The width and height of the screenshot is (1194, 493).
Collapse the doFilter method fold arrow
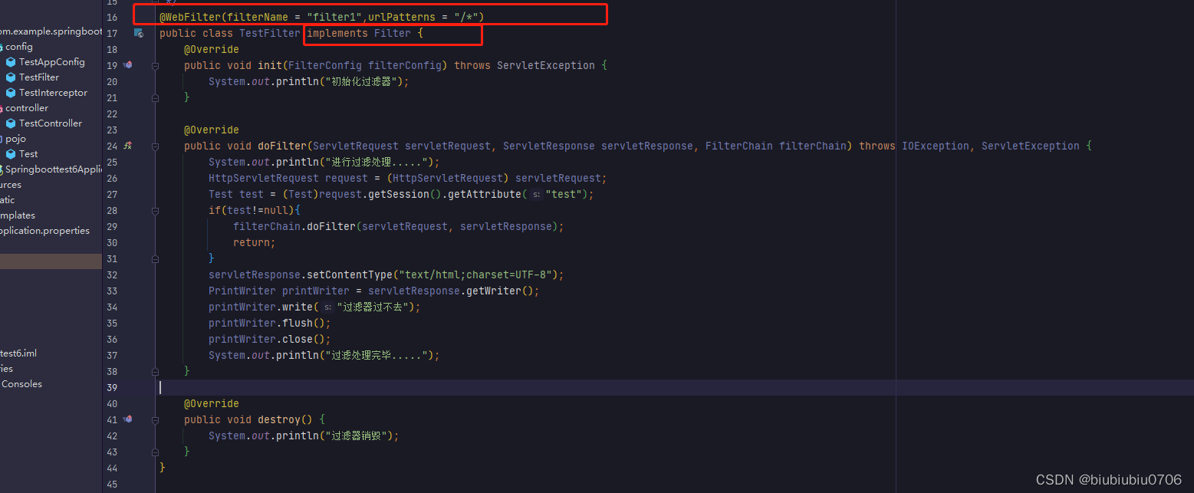pyautogui.click(x=155, y=146)
